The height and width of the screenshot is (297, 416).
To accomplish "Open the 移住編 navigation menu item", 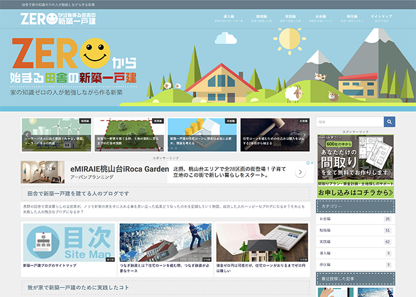I will coord(352,18).
